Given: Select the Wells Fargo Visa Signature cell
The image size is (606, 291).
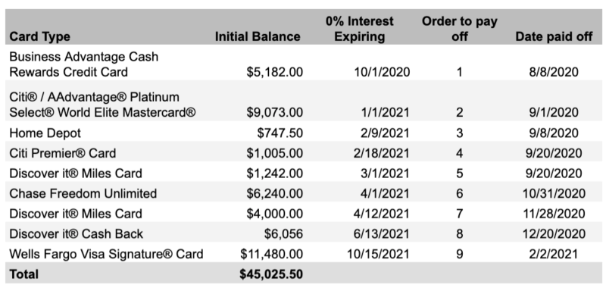Looking at the screenshot, I should (106, 254).
